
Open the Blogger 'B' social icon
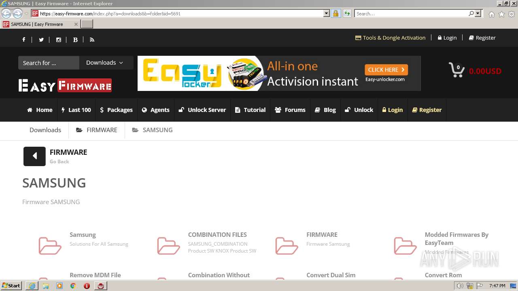pyautogui.click(x=75, y=40)
